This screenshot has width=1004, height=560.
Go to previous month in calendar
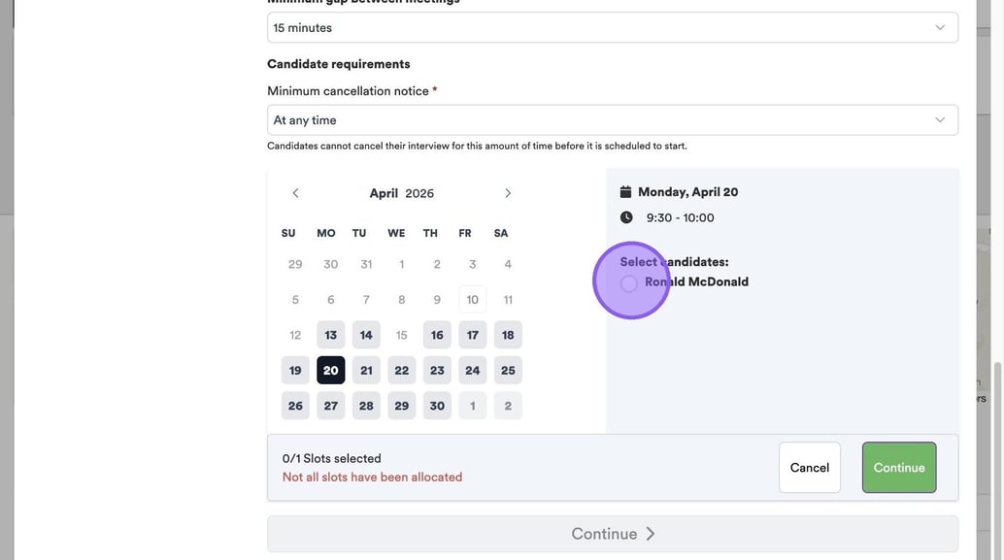point(295,193)
